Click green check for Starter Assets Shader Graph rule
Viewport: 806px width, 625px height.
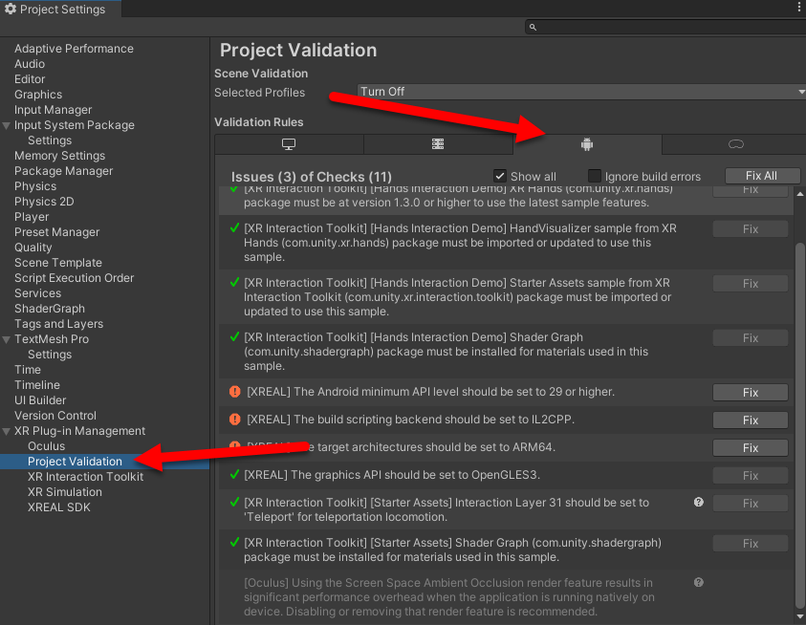[x=235, y=542]
